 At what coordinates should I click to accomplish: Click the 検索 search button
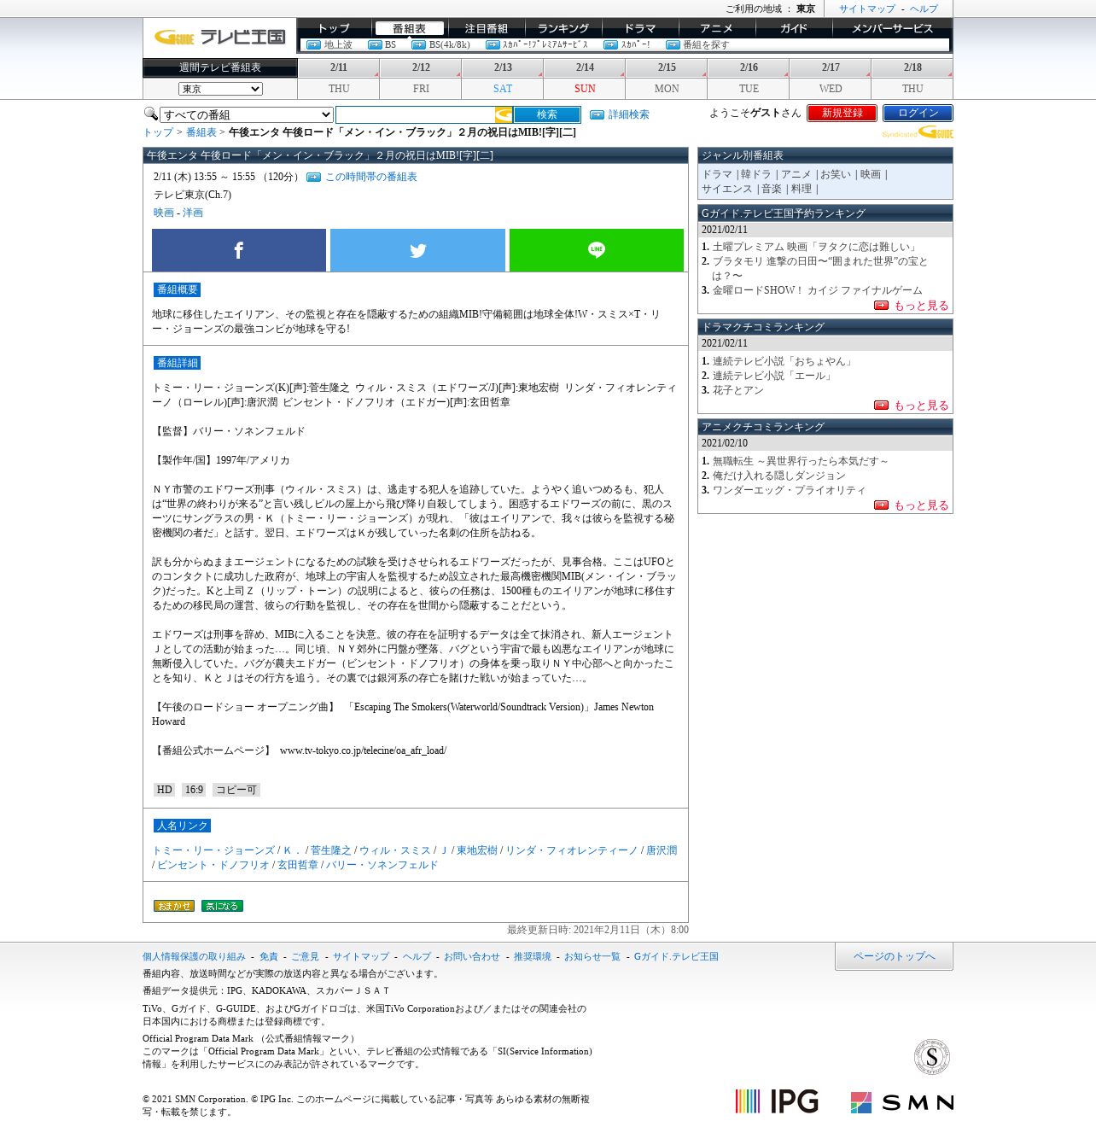(x=547, y=114)
